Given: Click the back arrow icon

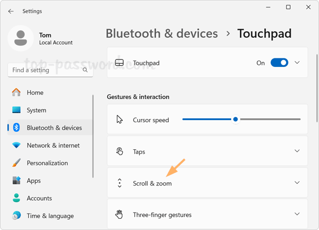Looking at the screenshot, I should pyautogui.click(x=11, y=11).
